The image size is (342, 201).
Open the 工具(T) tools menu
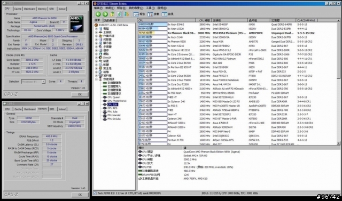click(150, 8)
